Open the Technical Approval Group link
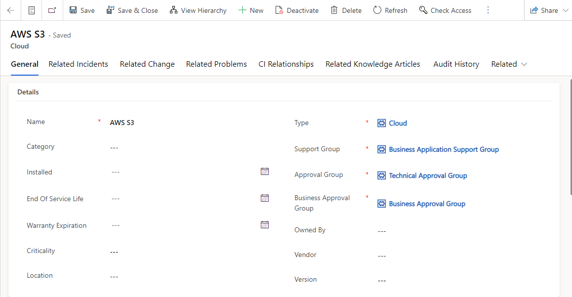 click(x=428, y=176)
